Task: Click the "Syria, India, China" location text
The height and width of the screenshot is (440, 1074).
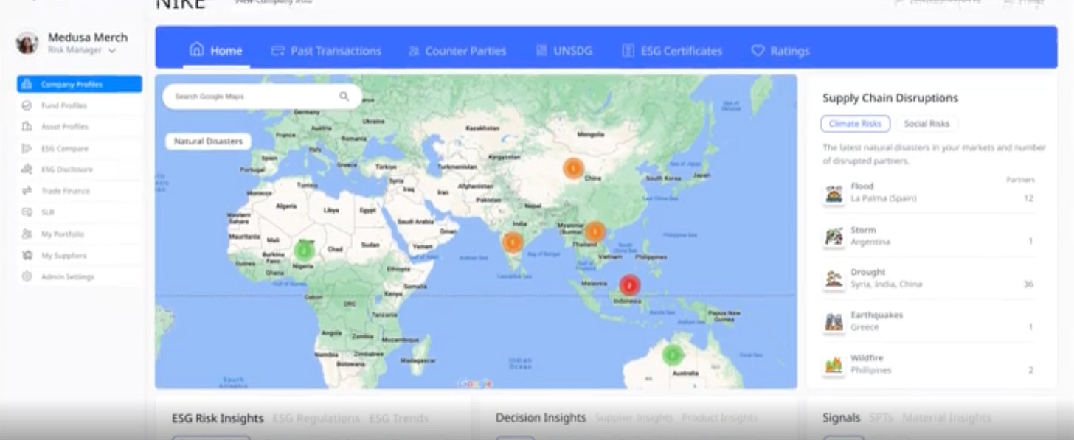Action: point(886,284)
